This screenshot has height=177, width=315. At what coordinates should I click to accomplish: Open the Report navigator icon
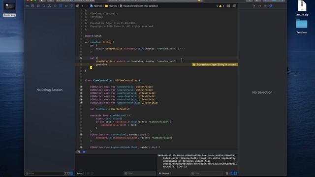tap(72, 6)
